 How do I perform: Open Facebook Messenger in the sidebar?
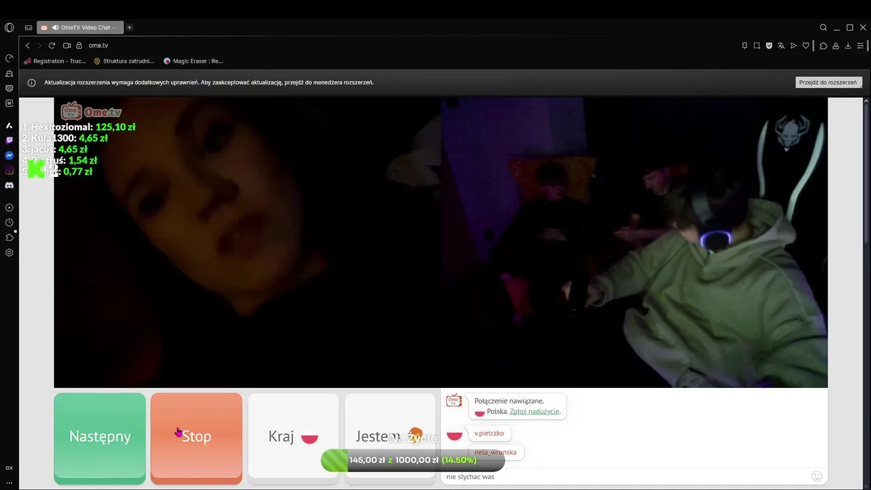coord(9,155)
